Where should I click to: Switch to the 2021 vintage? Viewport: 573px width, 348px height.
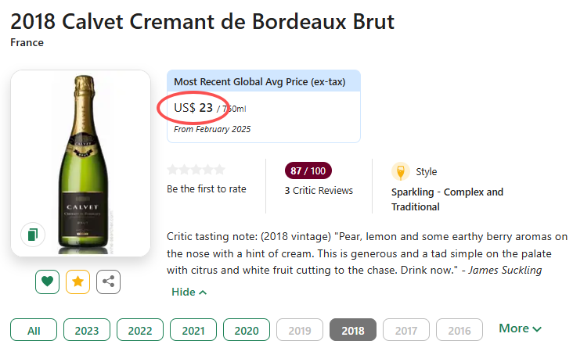pos(193,330)
